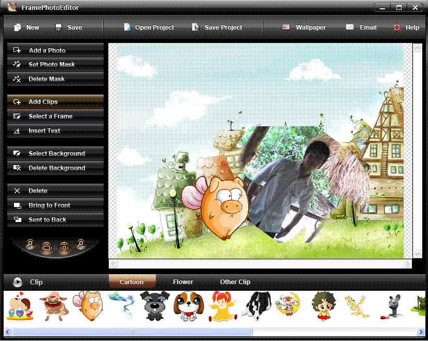Image resolution: width=428 pixels, height=341 pixels.
Task: Click the Email envelope icon
Action: [350, 27]
